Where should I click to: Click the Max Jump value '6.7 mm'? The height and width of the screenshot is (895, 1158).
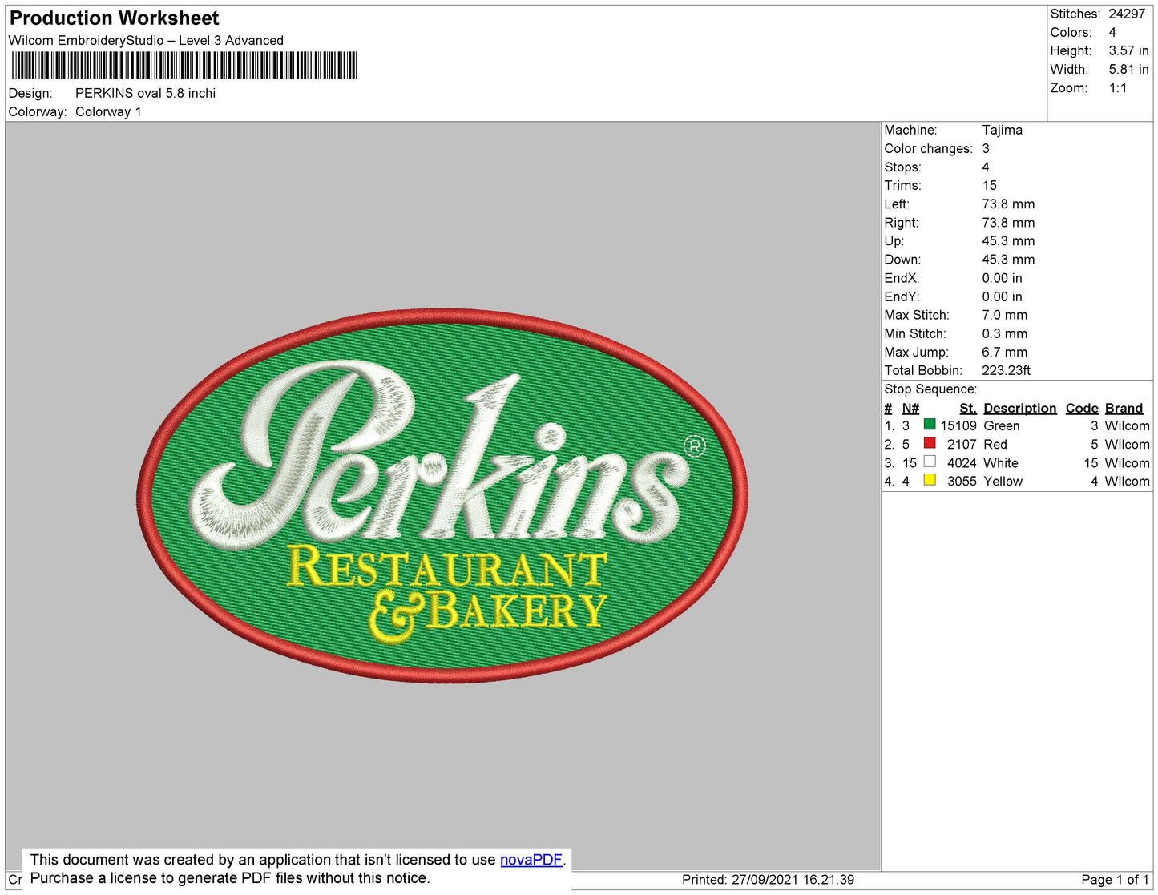(1004, 352)
